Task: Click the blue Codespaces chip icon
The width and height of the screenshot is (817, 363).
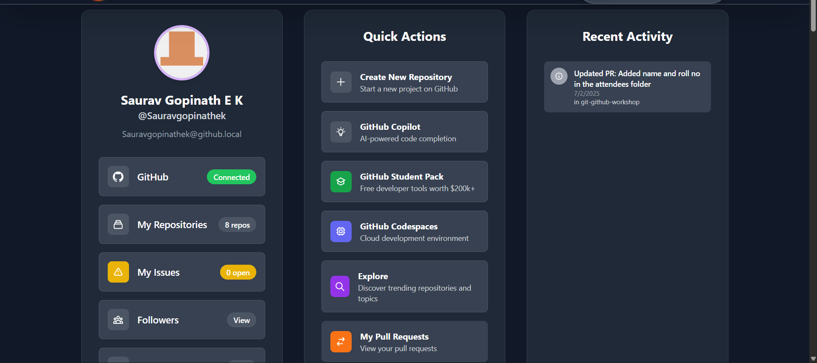Action: tap(341, 231)
